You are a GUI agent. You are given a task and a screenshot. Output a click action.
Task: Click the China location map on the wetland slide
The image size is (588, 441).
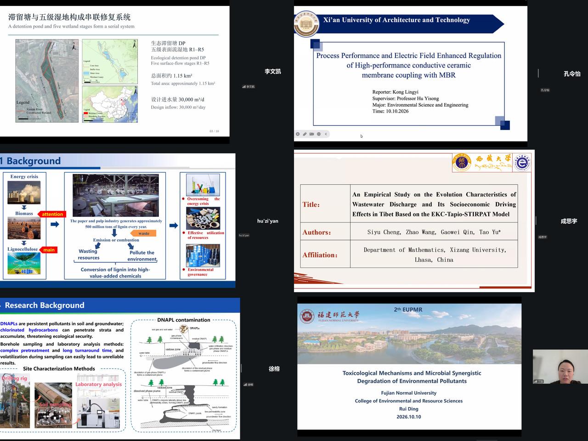[x=110, y=104]
